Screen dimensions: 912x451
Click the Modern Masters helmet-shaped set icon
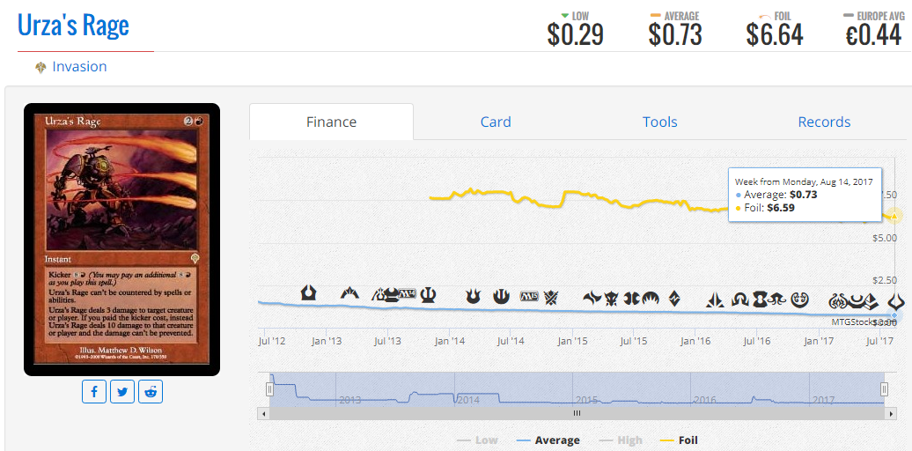point(392,294)
